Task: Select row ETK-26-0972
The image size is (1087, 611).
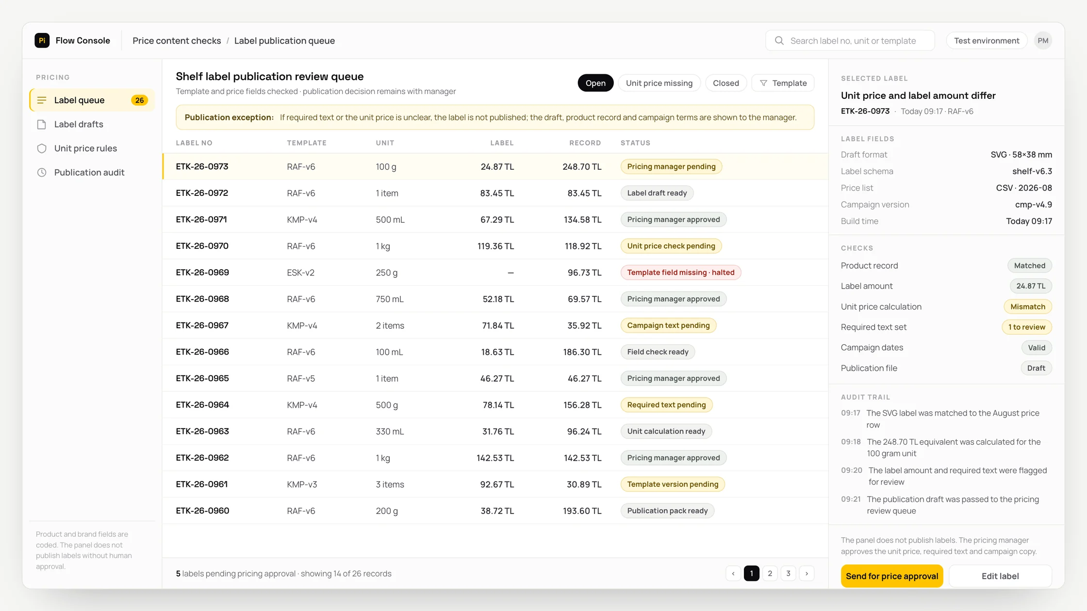Action: point(495,193)
